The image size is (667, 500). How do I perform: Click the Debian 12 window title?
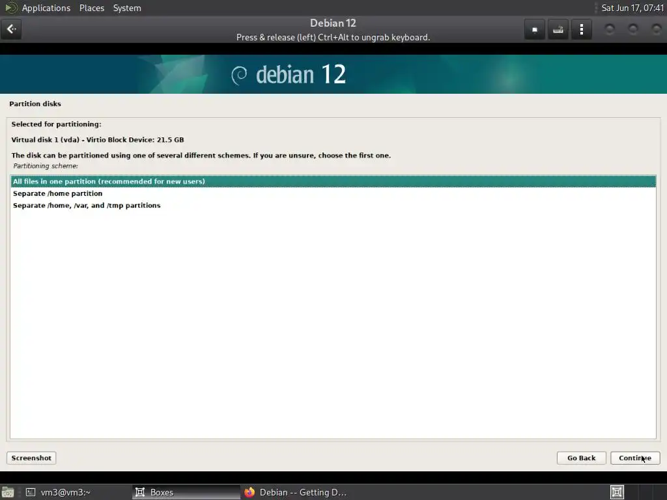tap(333, 23)
